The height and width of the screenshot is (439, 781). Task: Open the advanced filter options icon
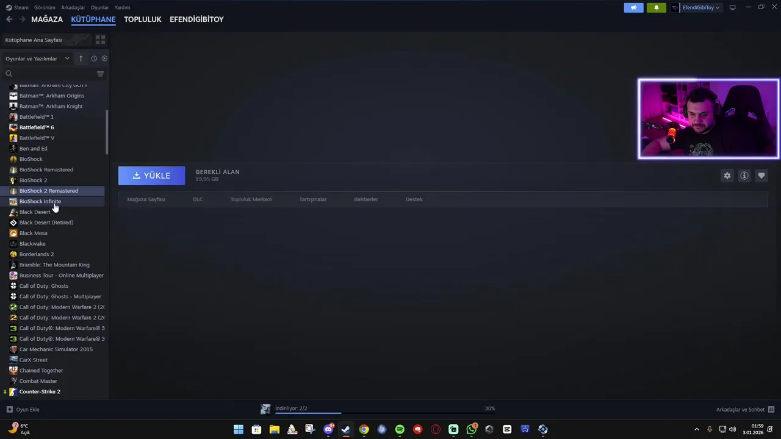coord(101,74)
